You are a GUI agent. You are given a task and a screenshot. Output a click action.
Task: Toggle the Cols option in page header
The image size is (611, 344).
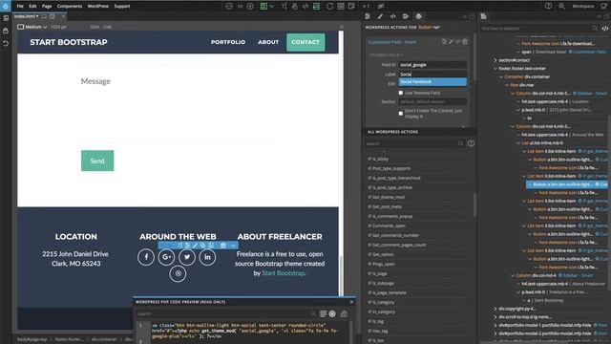(x=108, y=27)
